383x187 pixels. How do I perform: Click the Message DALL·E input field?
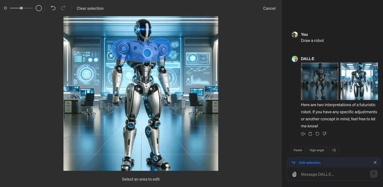coord(334,174)
